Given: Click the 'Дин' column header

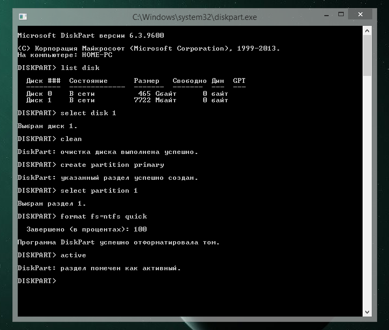Looking at the screenshot, I should coord(218,81).
